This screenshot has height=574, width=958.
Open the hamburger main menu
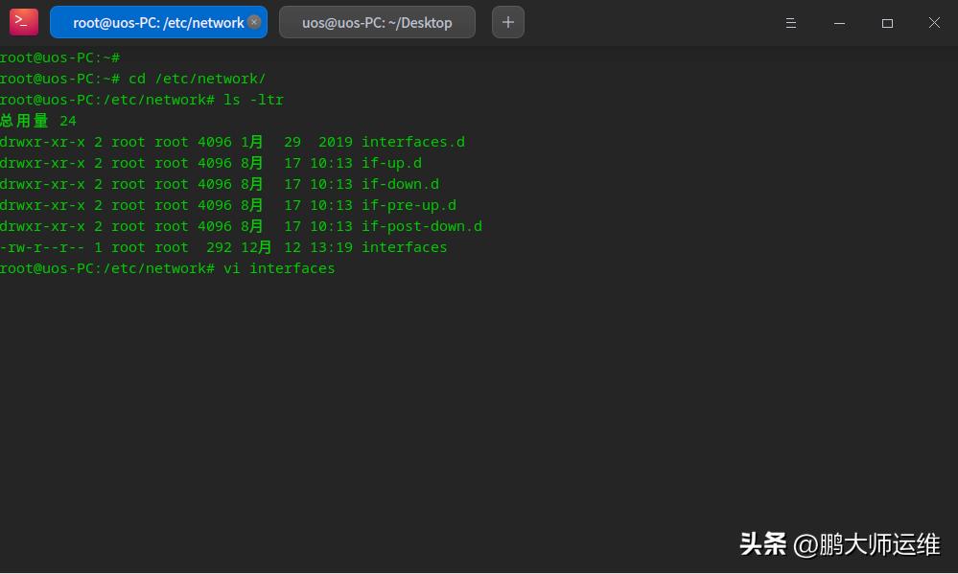pyautogui.click(x=791, y=23)
